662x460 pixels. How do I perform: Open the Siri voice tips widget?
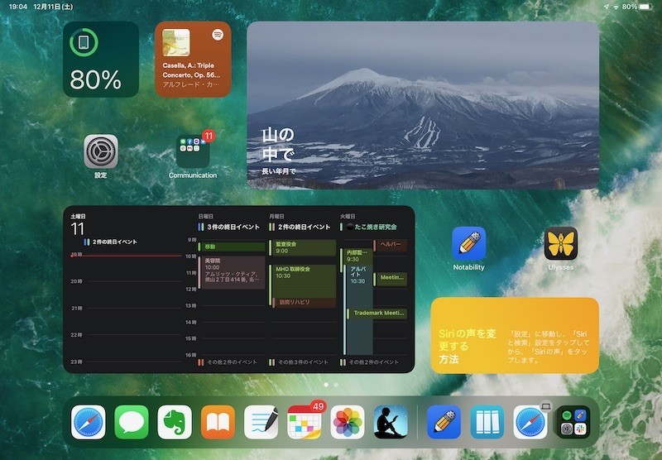pos(515,336)
